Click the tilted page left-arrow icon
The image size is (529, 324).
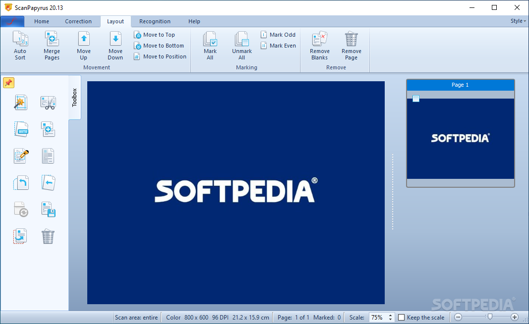48,182
